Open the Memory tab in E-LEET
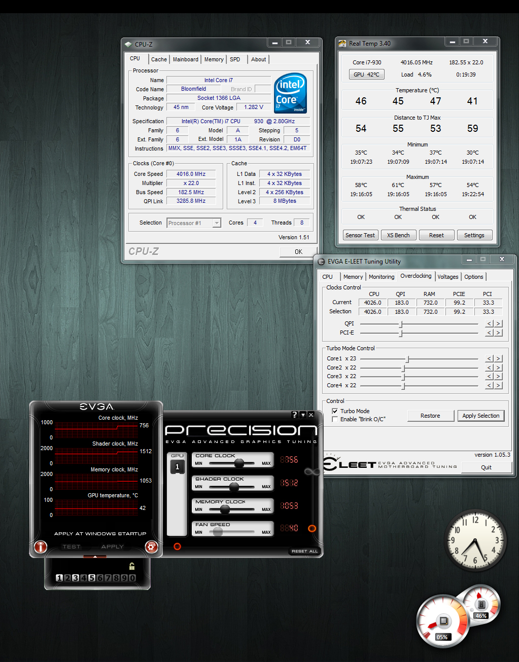This screenshot has height=662, width=519. (x=353, y=277)
